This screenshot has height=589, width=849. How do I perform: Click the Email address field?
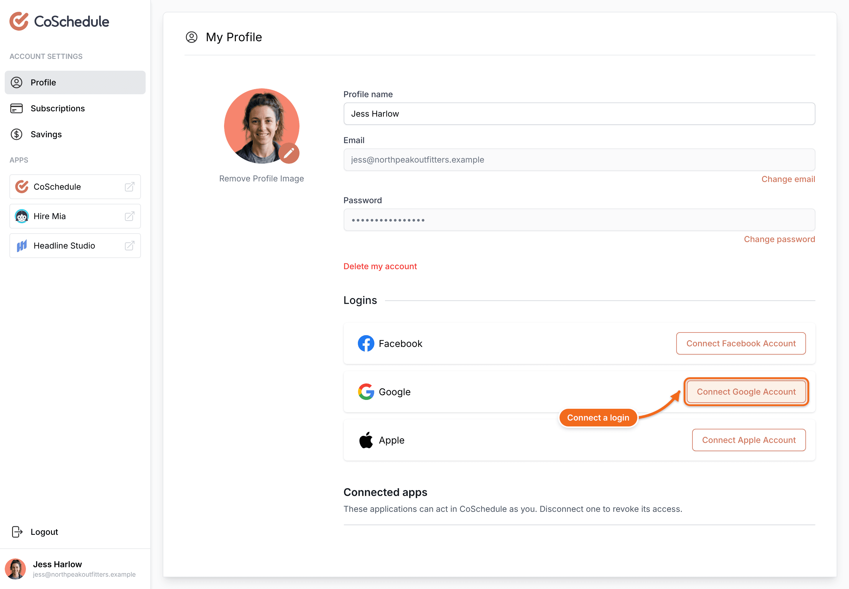click(x=579, y=160)
